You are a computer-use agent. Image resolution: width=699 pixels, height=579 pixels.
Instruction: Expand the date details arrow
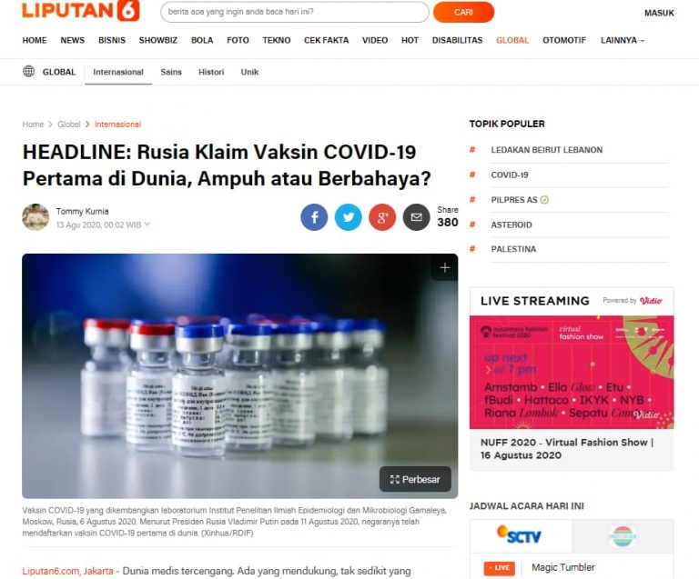coord(147,225)
